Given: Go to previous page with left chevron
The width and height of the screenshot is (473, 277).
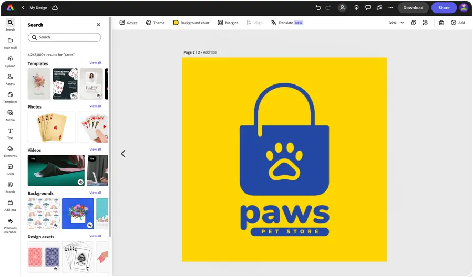Looking at the screenshot, I should coord(123,154).
